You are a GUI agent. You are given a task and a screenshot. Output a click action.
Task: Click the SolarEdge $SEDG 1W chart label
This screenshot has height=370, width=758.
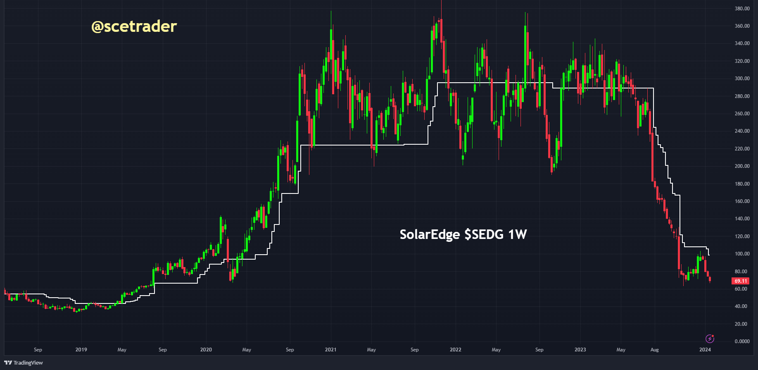coord(463,234)
